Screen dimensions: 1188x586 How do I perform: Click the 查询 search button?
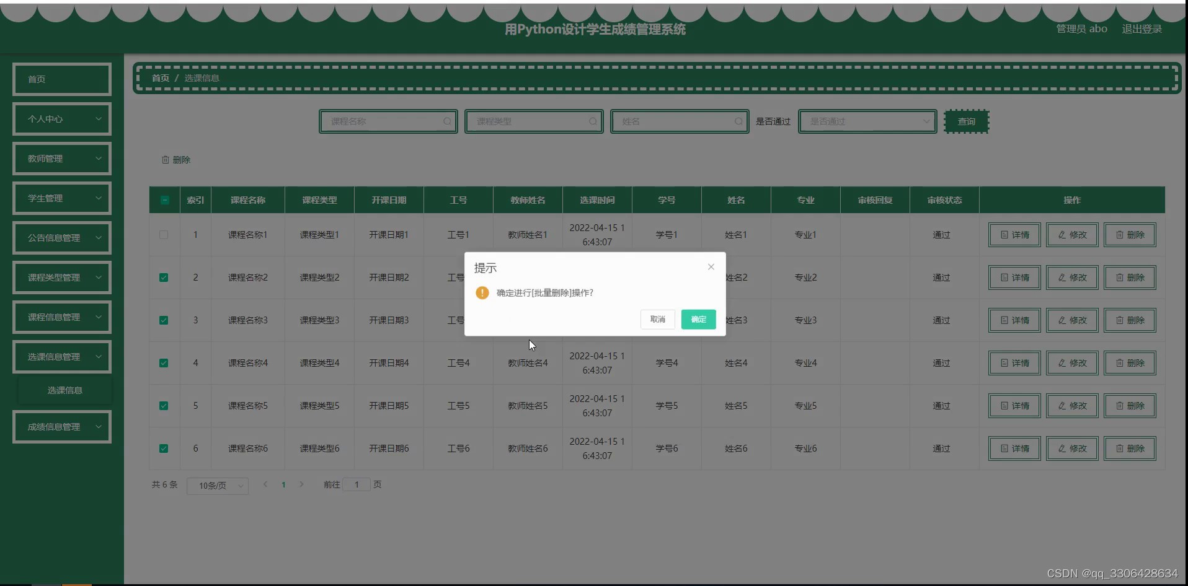pos(967,121)
